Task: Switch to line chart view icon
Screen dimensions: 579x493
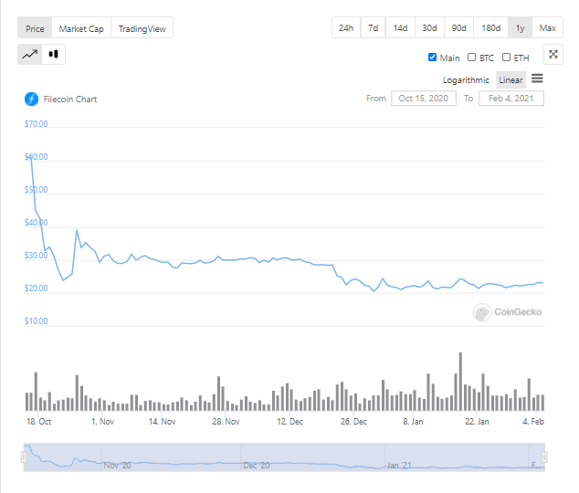Action: tap(29, 55)
